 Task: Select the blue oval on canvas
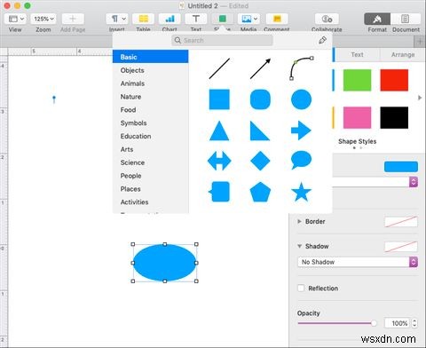point(164,263)
